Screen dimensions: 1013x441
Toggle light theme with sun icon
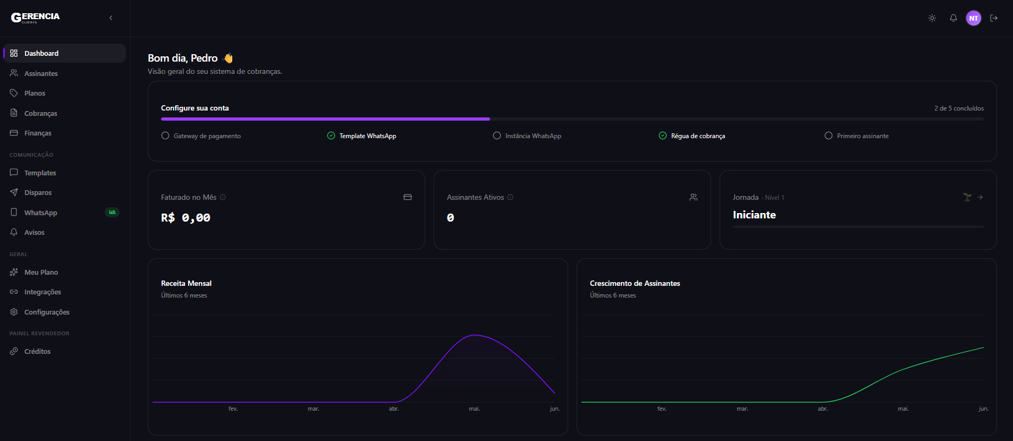click(x=932, y=18)
